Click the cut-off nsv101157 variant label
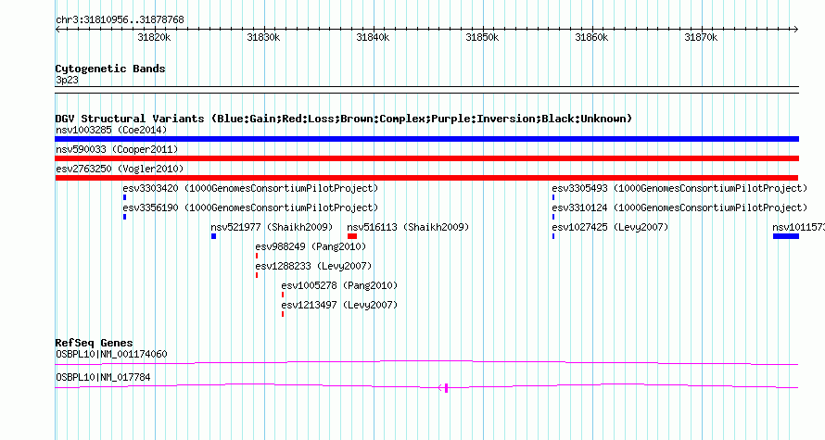 click(798, 227)
